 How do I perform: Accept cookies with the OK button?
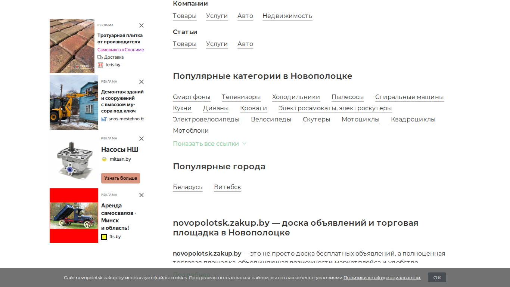437,278
